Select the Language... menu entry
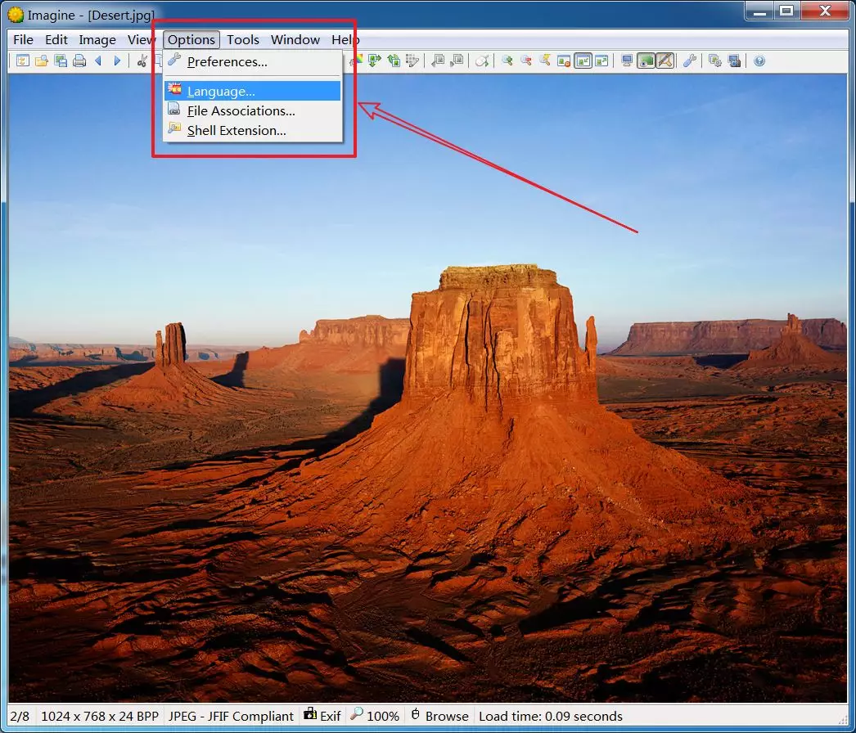Viewport: 856px width, 733px height. coord(252,91)
